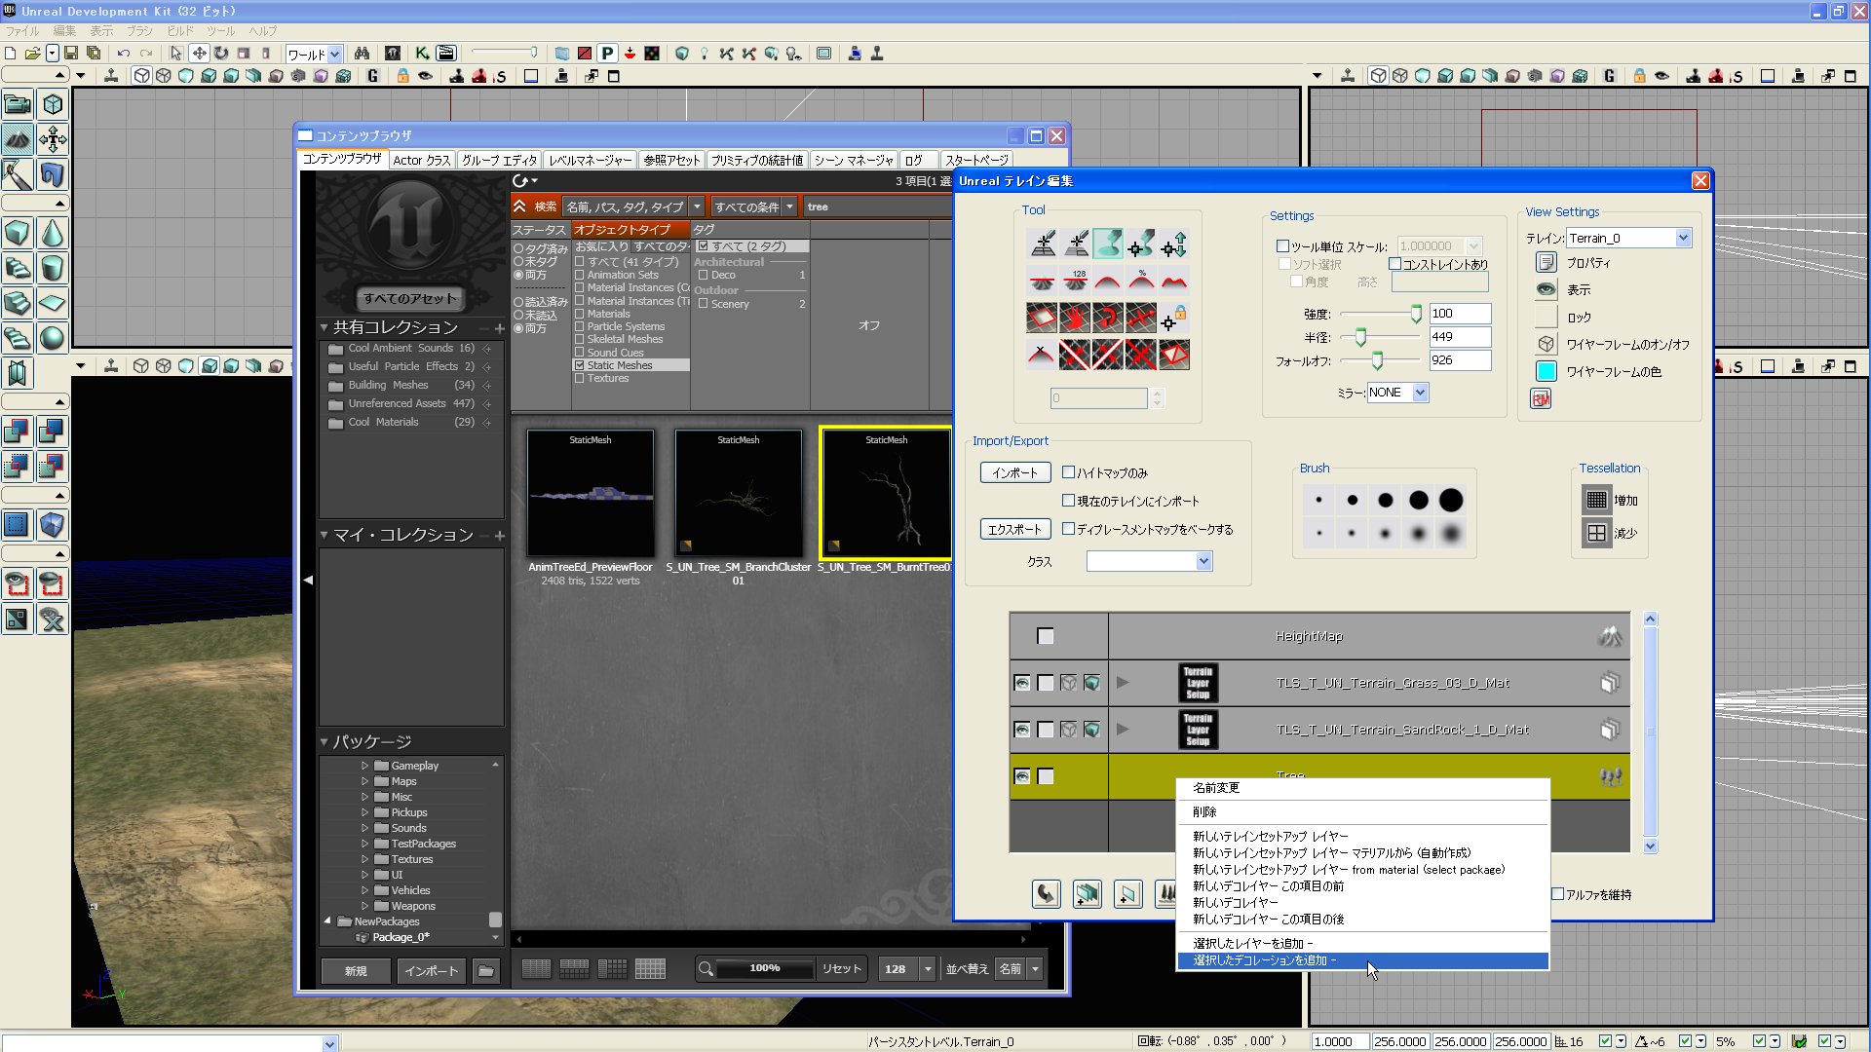
Task: Click the ワイヤーフレームの色 cyan swatch
Action: [x=1546, y=371]
